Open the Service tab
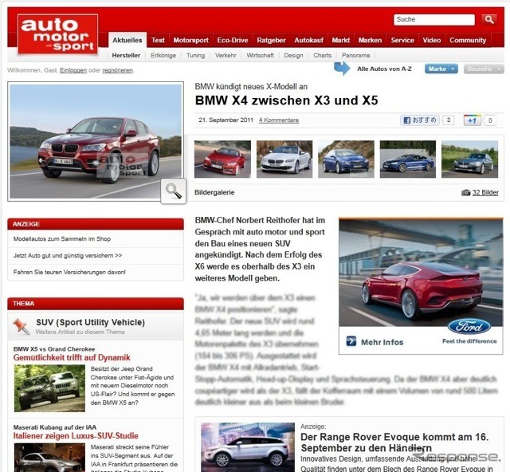This screenshot has width=510, height=472. point(402,41)
